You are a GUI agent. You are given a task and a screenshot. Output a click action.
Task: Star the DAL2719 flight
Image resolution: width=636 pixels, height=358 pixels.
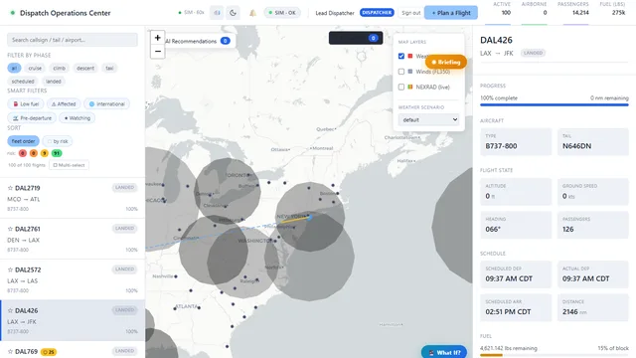[x=11, y=188]
